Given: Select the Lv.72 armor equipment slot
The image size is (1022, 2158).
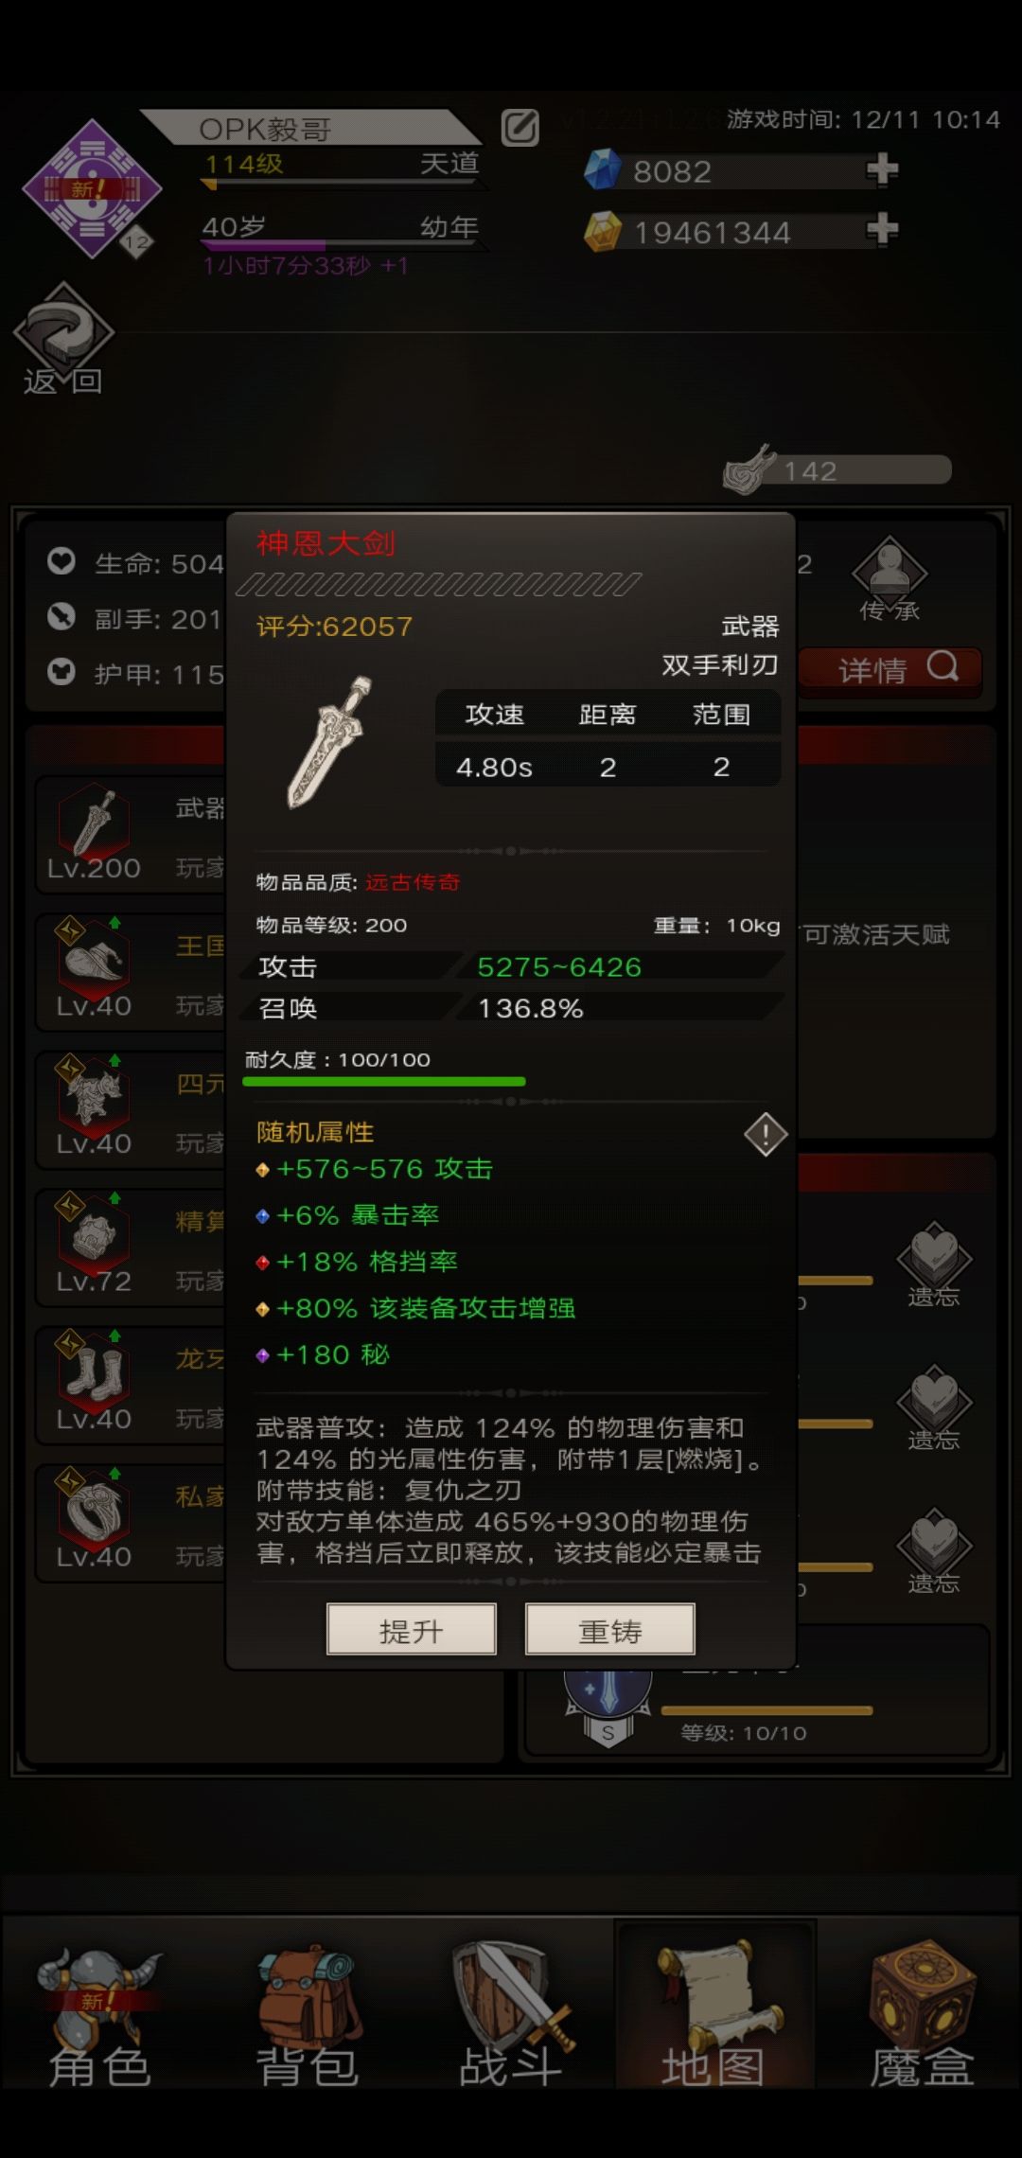Looking at the screenshot, I should point(93,1247).
